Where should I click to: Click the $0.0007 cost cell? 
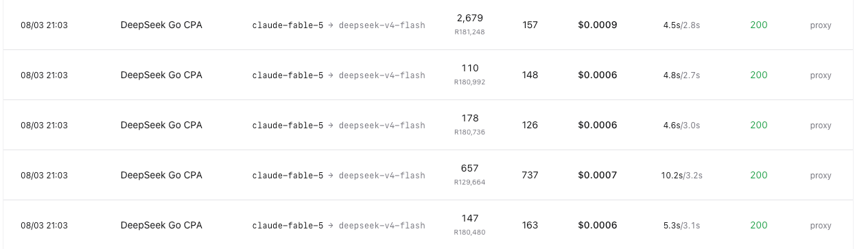(598, 175)
